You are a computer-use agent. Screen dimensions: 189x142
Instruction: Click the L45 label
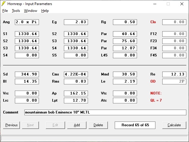coord(104,55)
